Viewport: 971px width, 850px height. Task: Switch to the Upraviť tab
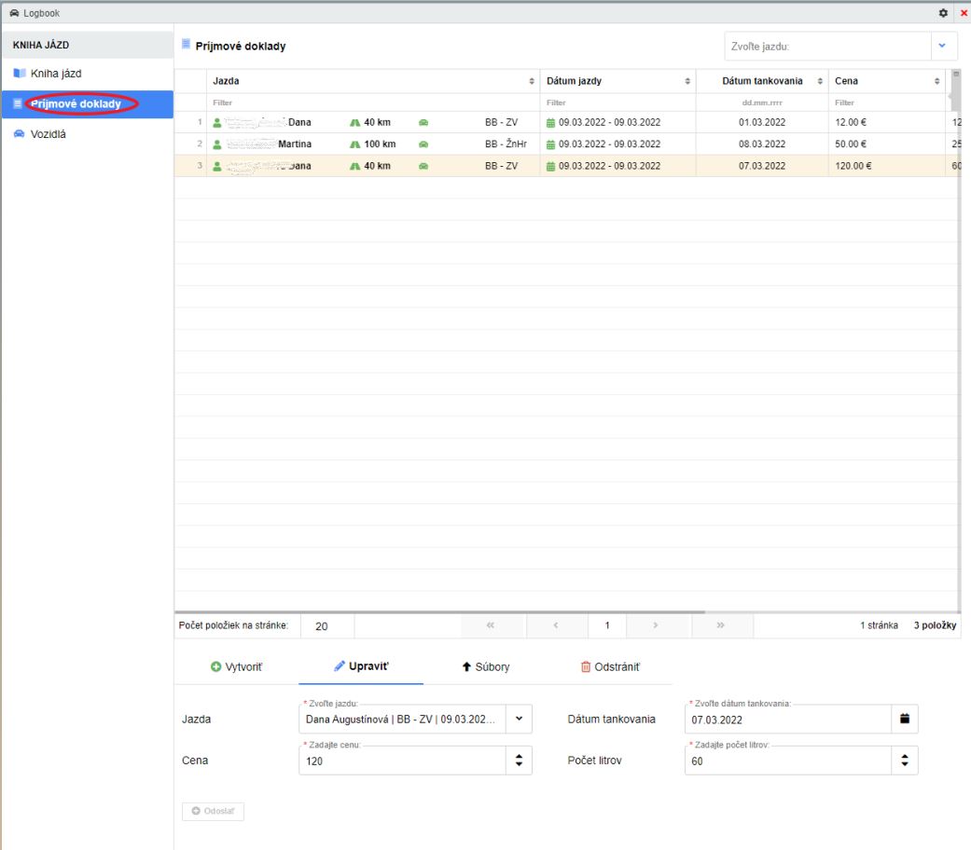point(361,666)
